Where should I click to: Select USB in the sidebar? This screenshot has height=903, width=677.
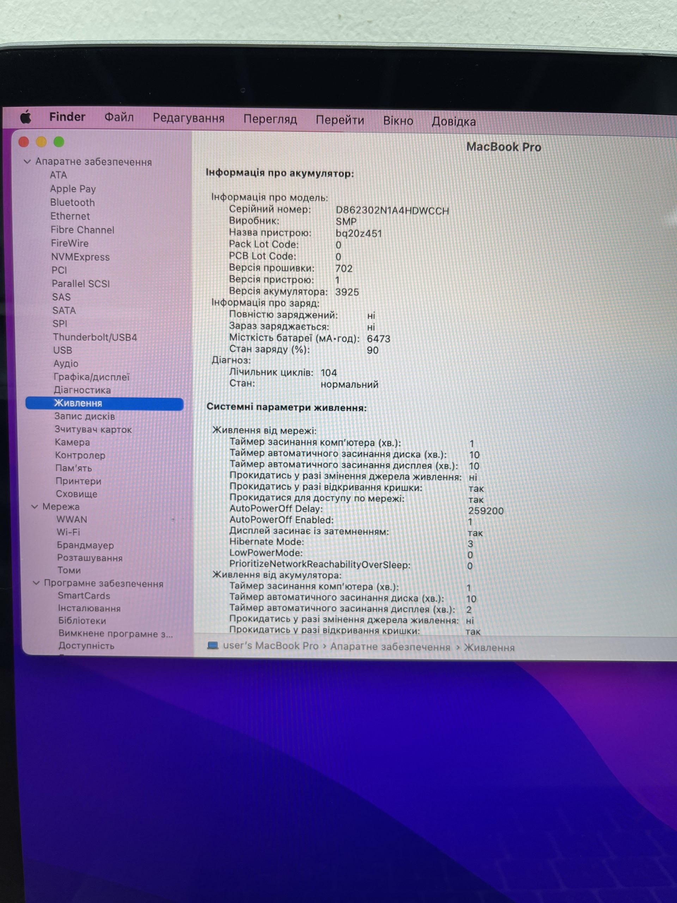coord(63,350)
